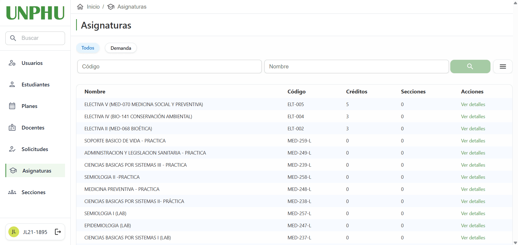Open Ver detalles for MED-239-L
The image size is (518, 245).
[x=473, y=165]
